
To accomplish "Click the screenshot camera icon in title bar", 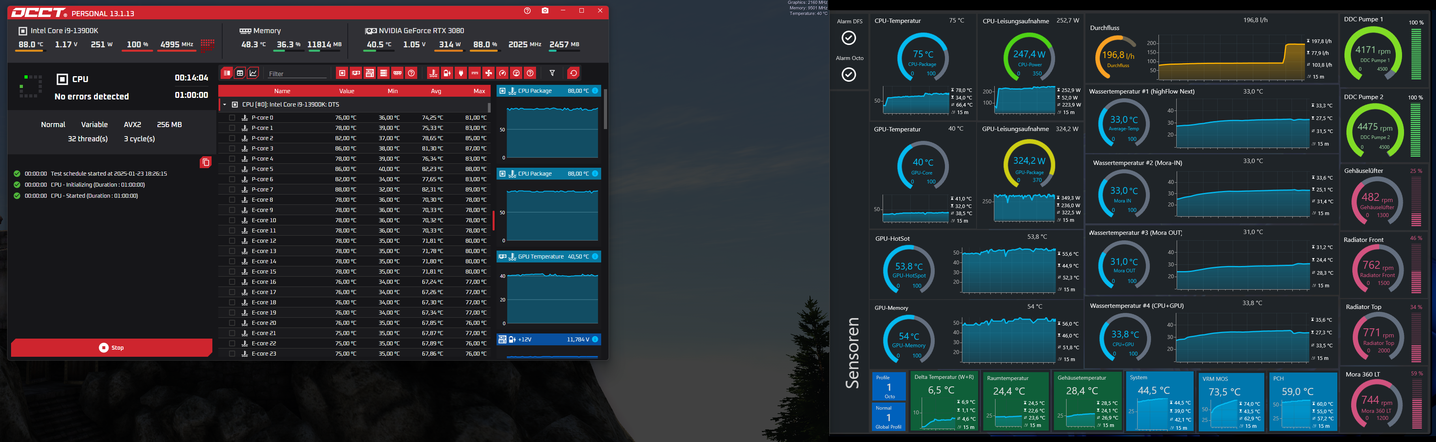I will click(545, 11).
